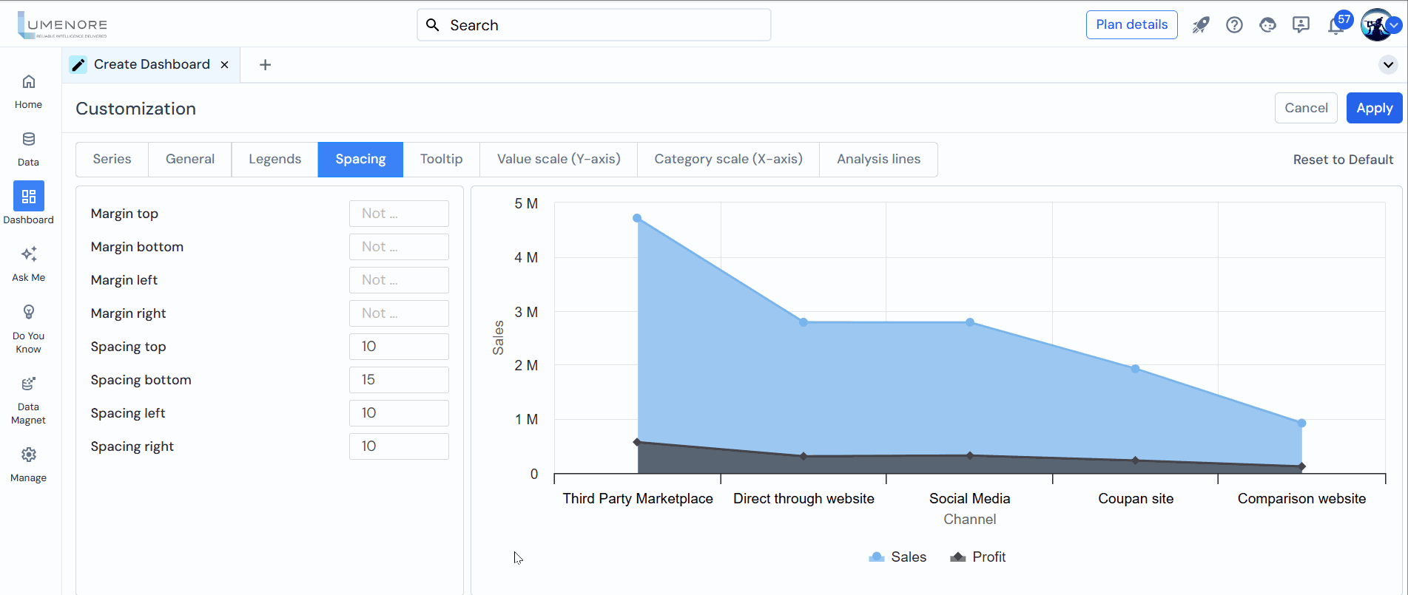Add a new tab with plus
The height and width of the screenshot is (595, 1408).
coord(265,65)
